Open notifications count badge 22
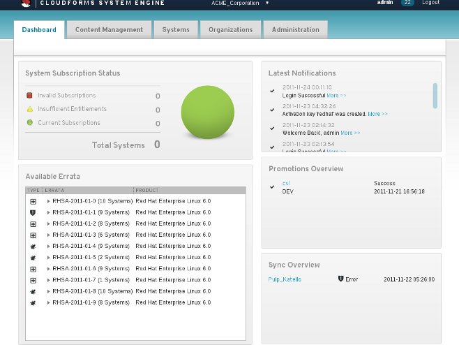459x345 pixels. click(407, 2)
